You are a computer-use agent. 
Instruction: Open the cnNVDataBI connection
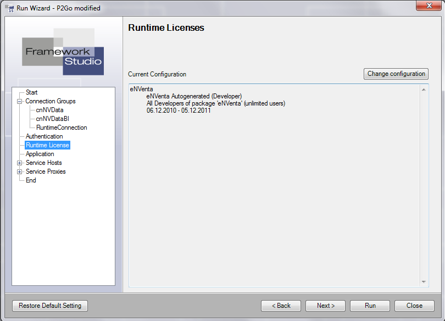pyautogui.click(x=53, y=119)
